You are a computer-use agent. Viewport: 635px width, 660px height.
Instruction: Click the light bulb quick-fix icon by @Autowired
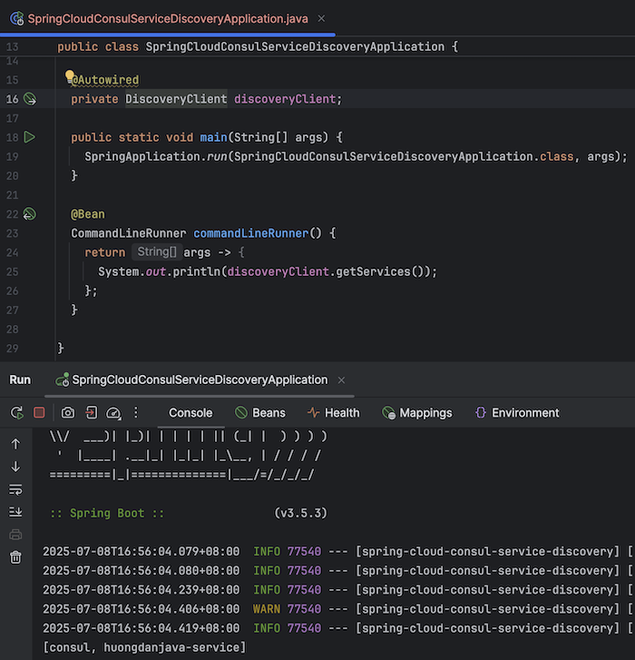pyautogui.click(x=69, y=76)
